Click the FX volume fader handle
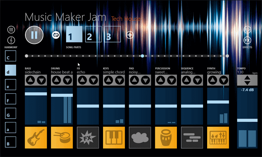Screen dimensions: 262x157 pyautogui.click(x=88, y=106)
